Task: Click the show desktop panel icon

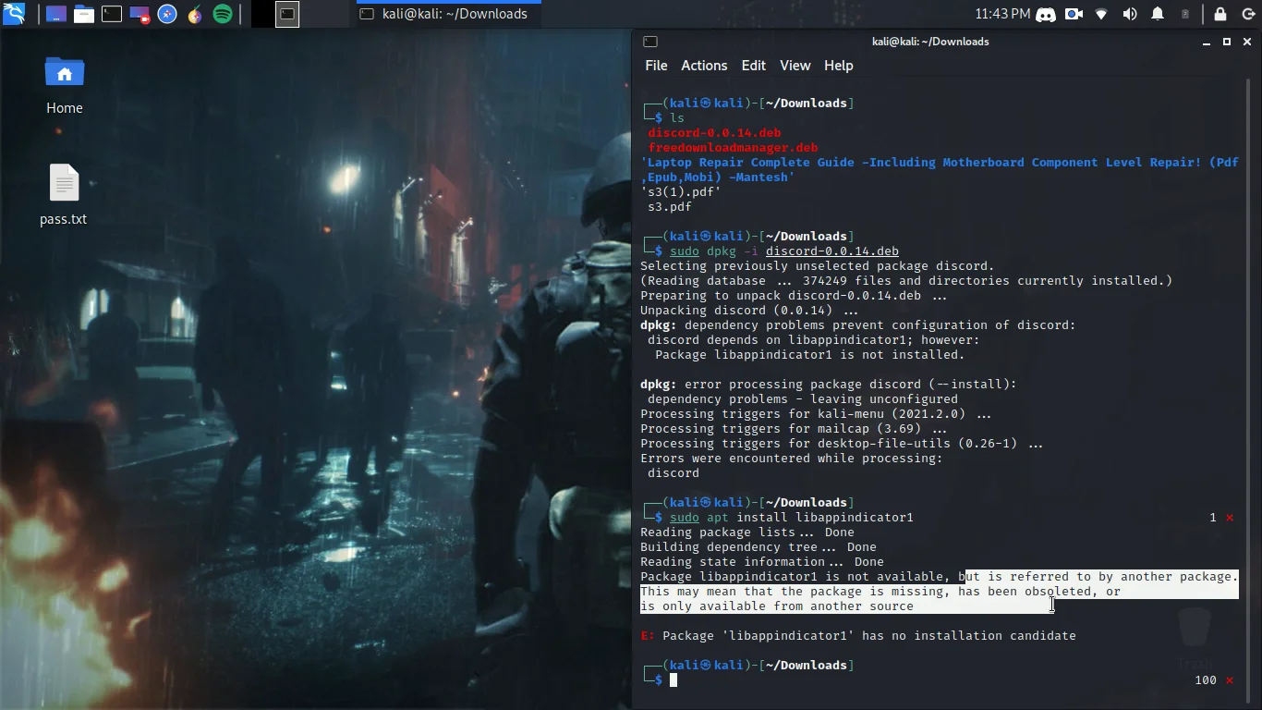Action: coord(56,14)
